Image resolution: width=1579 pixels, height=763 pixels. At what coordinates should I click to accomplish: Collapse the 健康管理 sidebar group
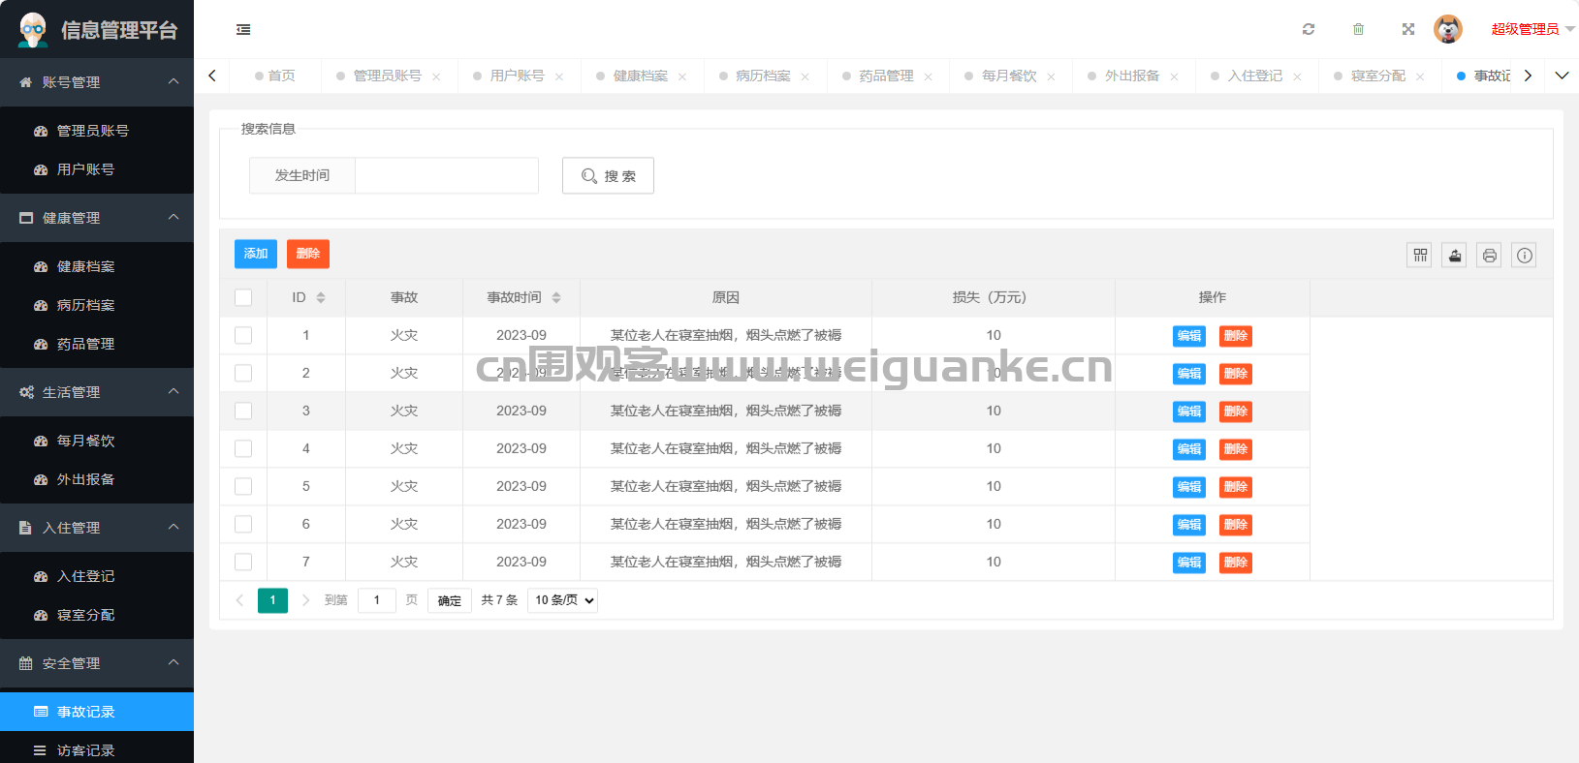point(97,218)
